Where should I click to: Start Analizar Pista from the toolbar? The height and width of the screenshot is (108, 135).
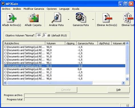tap(56, 18)
